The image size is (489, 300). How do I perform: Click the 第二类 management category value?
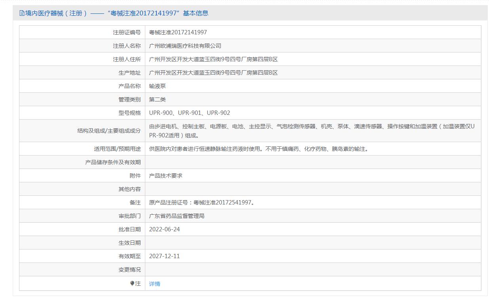157,99
